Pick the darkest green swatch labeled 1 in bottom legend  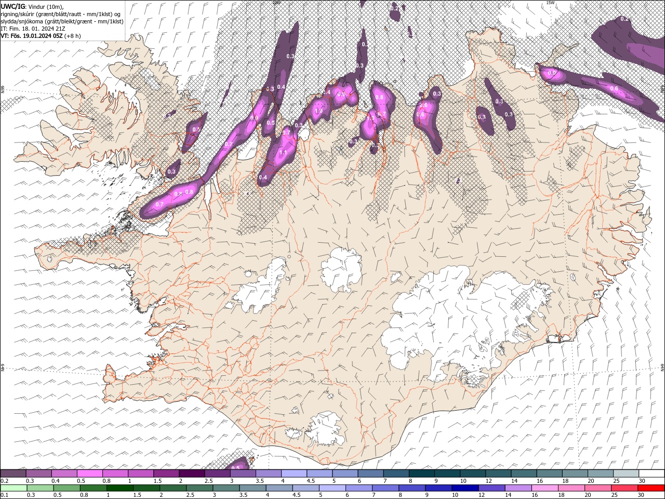119,488
